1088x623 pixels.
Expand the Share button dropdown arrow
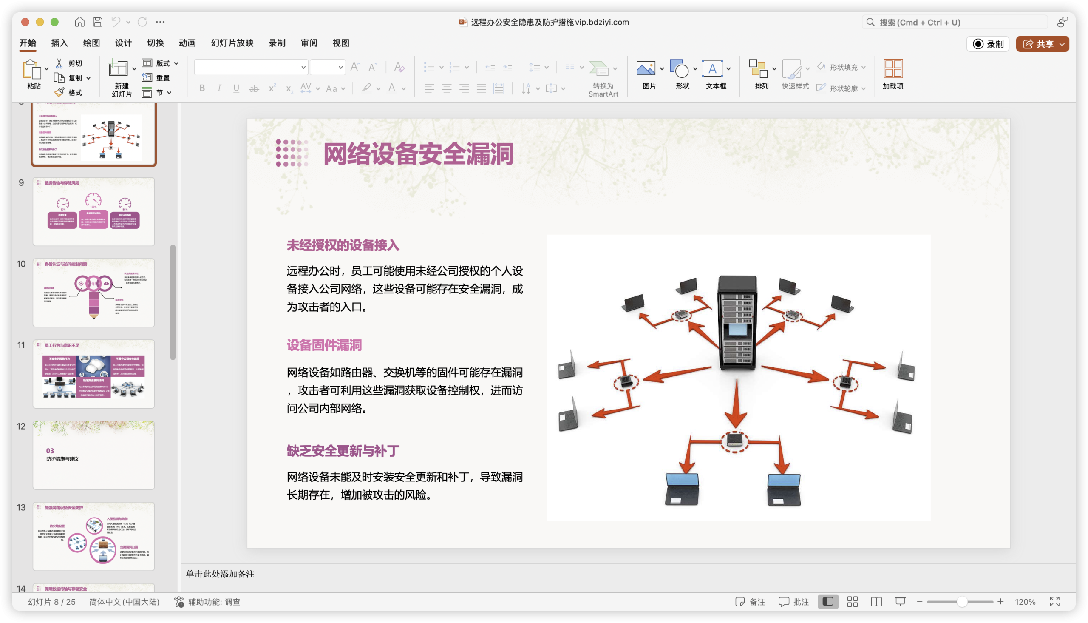[1062, 44]
